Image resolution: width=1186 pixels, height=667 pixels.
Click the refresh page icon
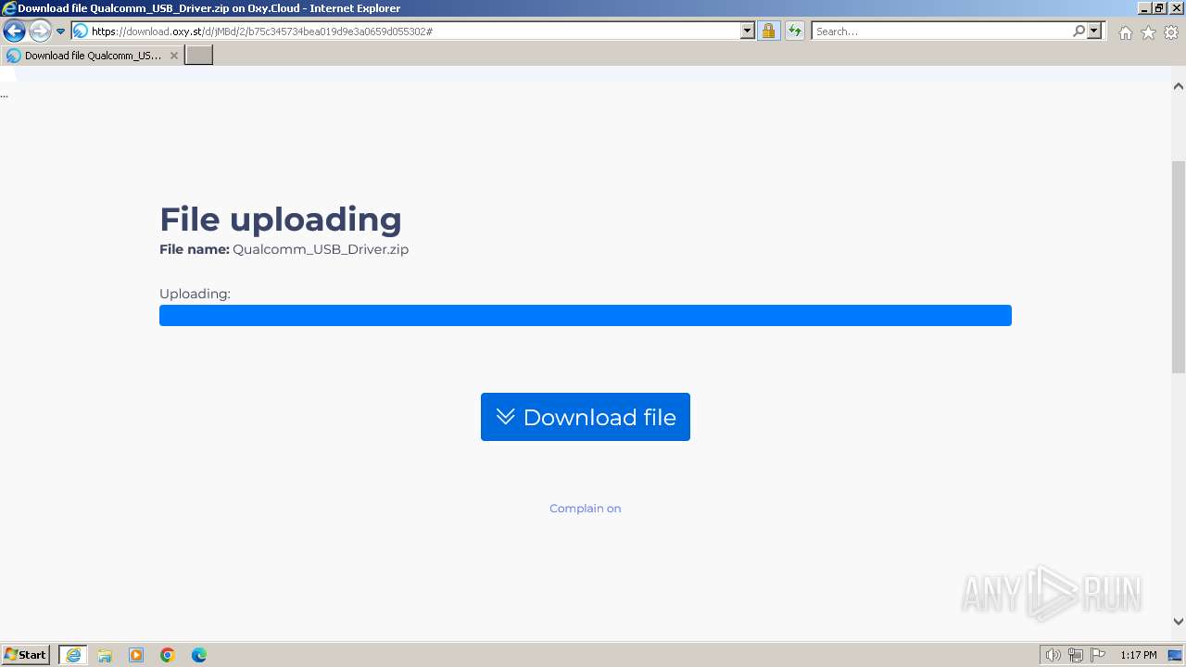(795, 31)
